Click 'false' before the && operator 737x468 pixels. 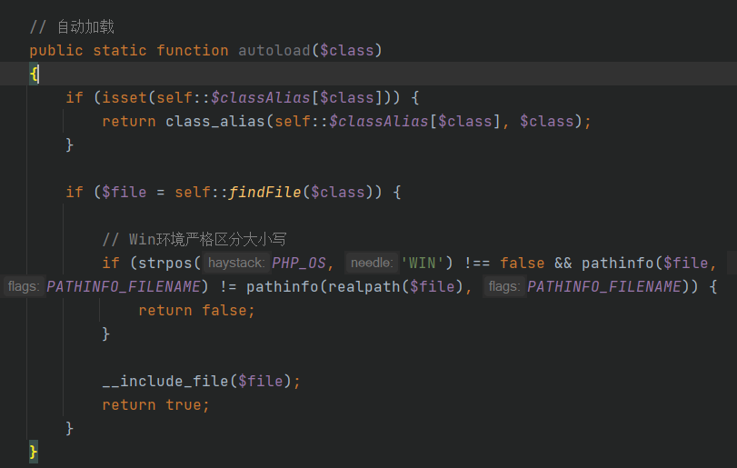(523, 264)
